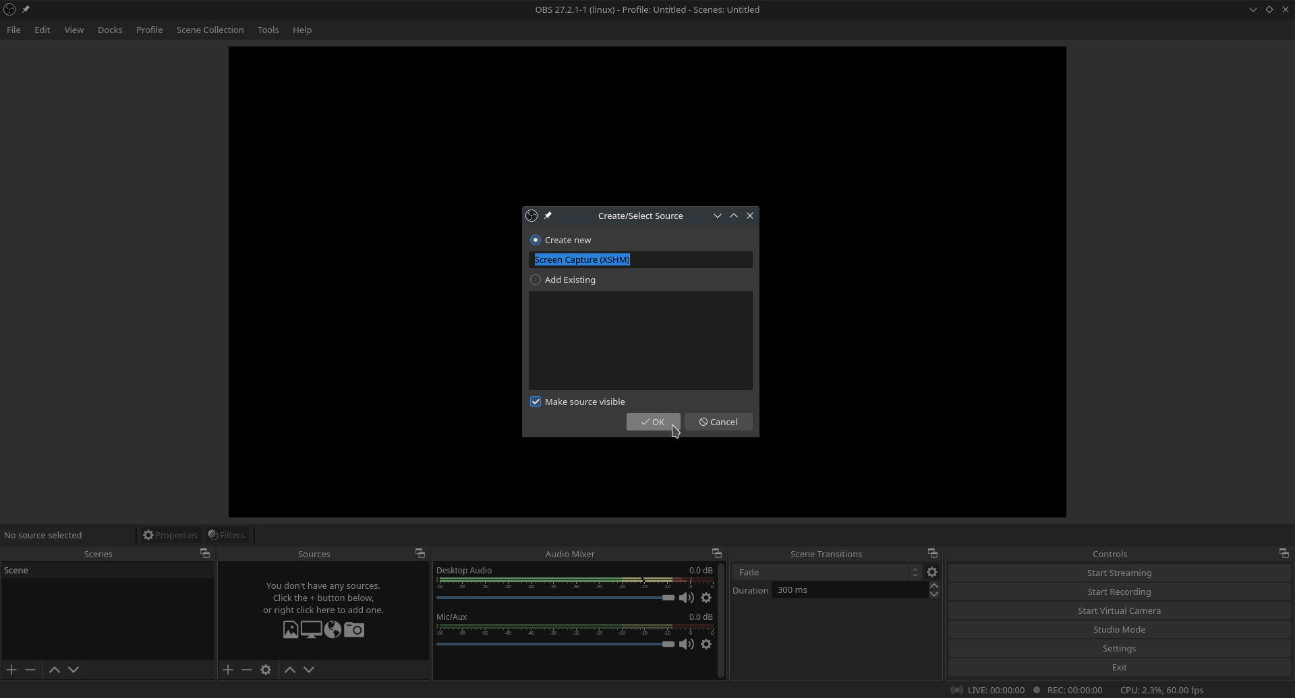Open the Profile menu

click(150, 30)
